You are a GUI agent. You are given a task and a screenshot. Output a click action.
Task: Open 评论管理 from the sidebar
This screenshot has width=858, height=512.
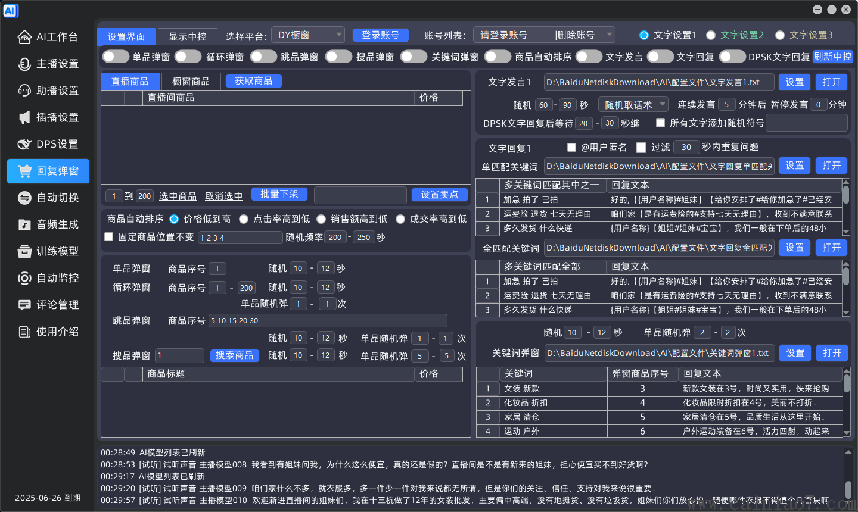click(48, 304)
